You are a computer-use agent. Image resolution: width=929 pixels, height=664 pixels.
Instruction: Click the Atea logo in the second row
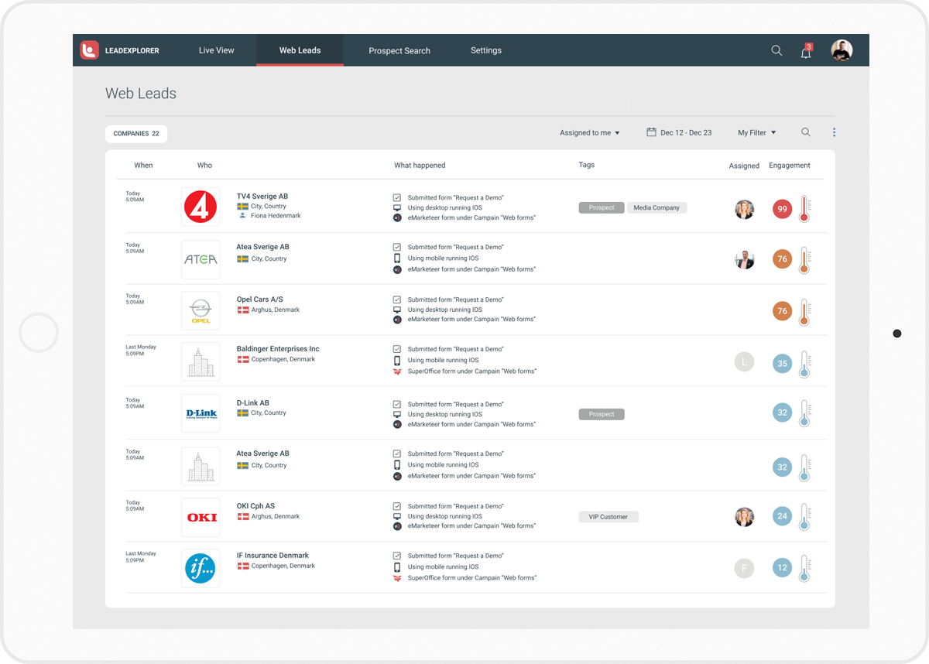point(201,259)
